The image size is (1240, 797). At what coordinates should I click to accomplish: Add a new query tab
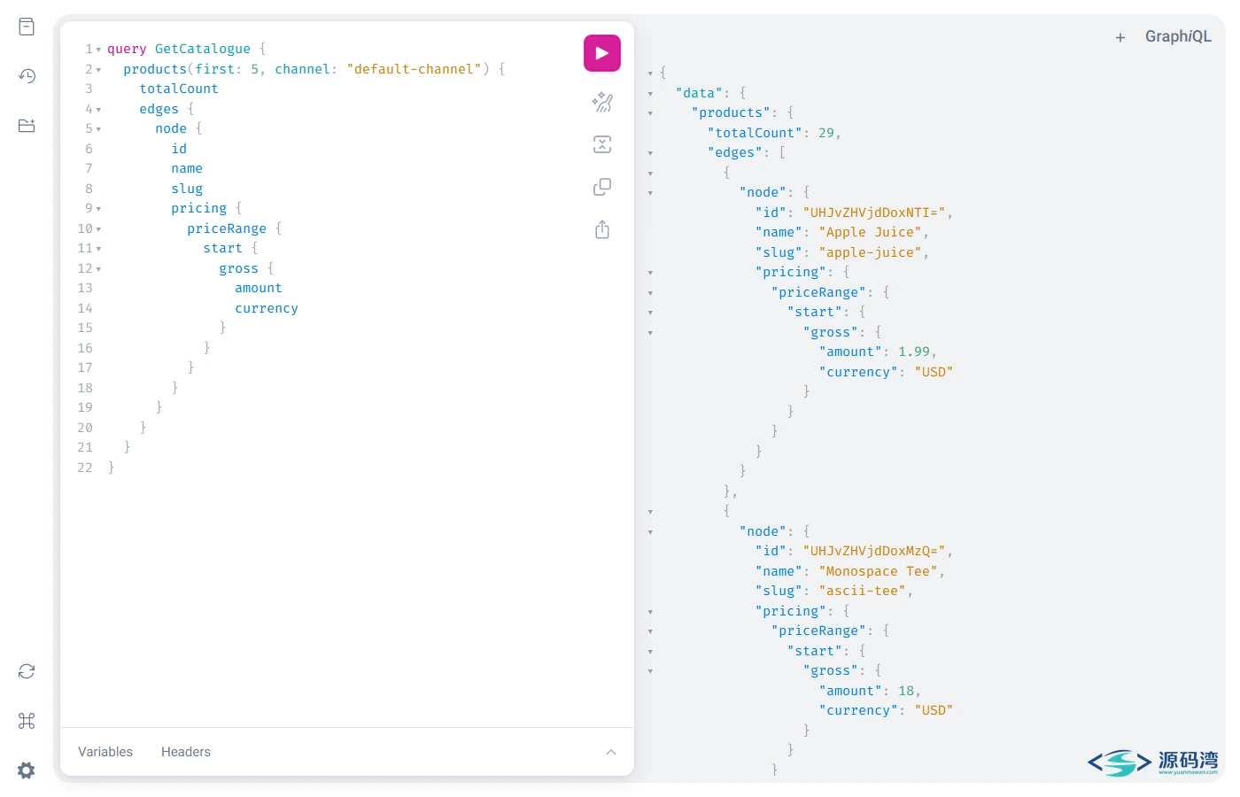[x=1120, y=37]
